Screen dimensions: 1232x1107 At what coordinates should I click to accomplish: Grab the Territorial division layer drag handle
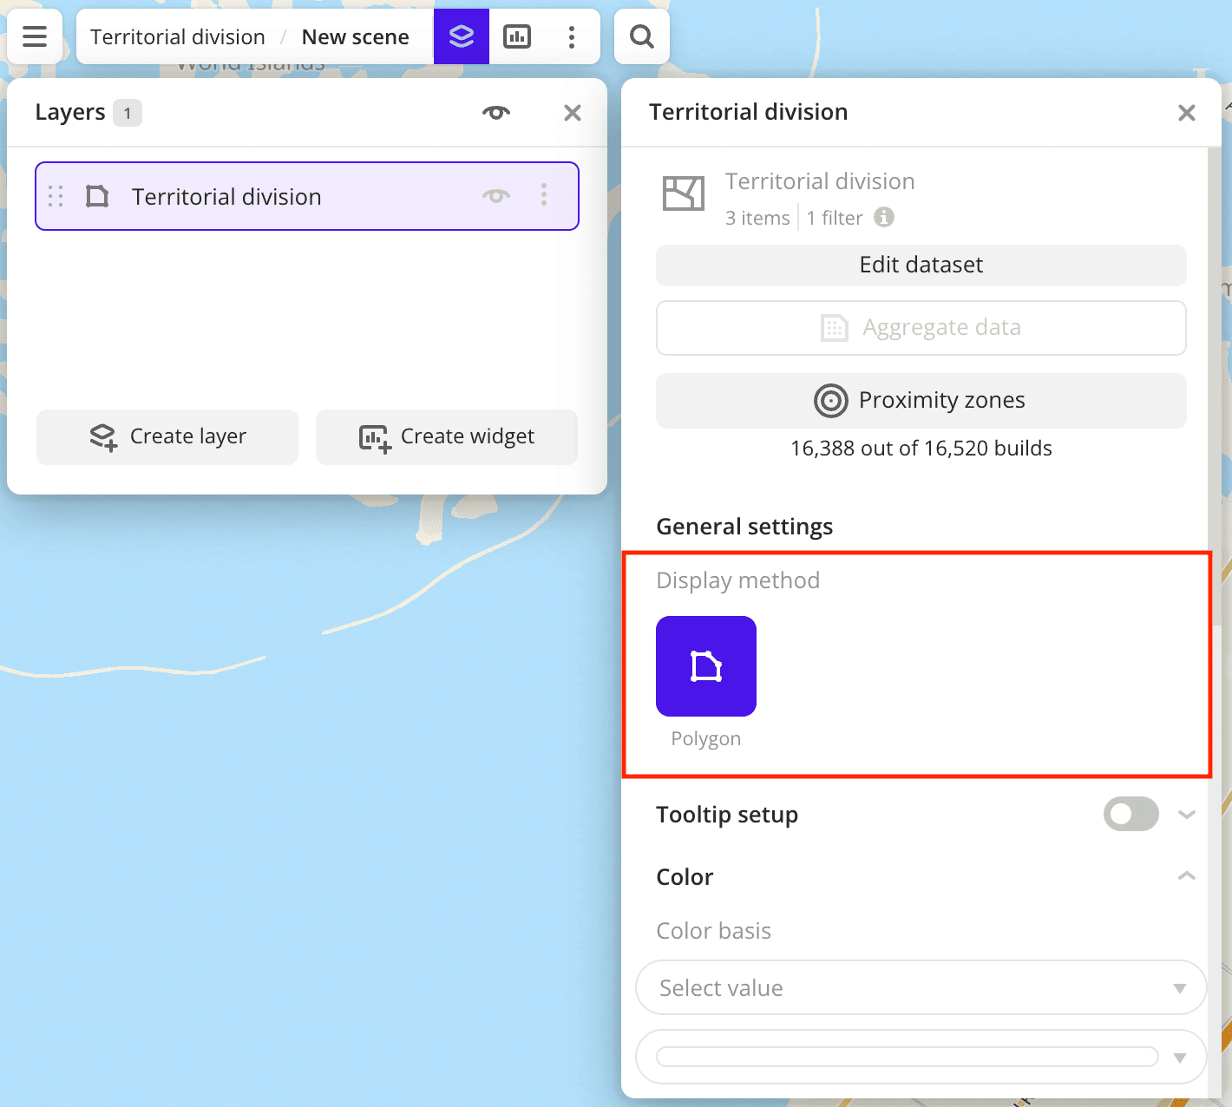(56, 196)
